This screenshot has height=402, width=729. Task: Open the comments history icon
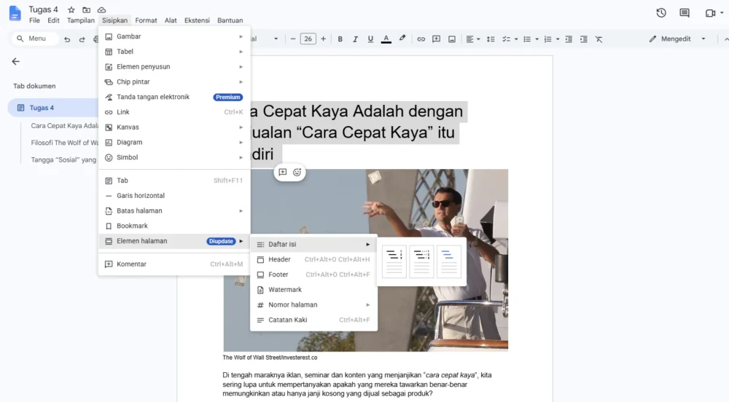685,13
